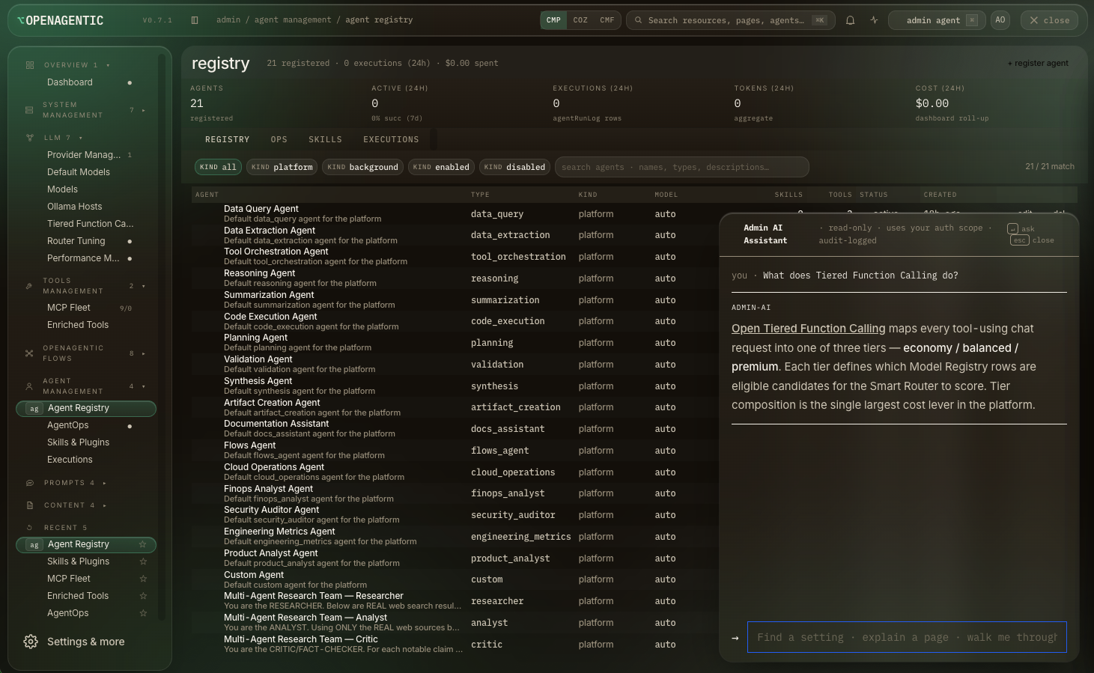Open the Settings & more gear icon
Viewport: 1094px width, 673px height.
coord(31,642)
